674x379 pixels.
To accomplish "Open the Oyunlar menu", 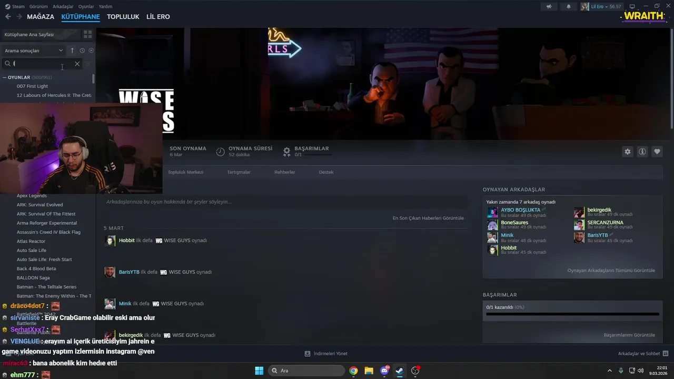I will pos(86,6).
